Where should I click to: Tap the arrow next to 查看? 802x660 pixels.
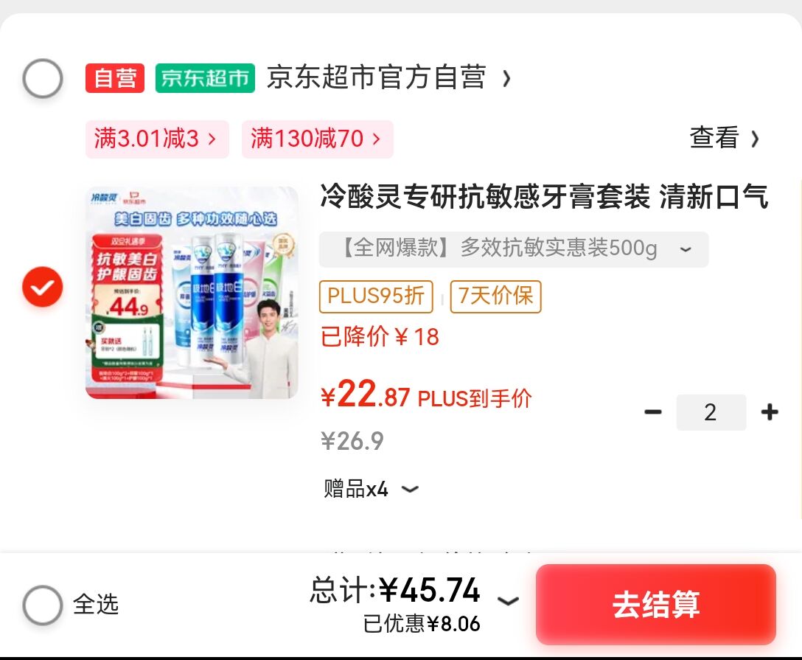(755, 139)
